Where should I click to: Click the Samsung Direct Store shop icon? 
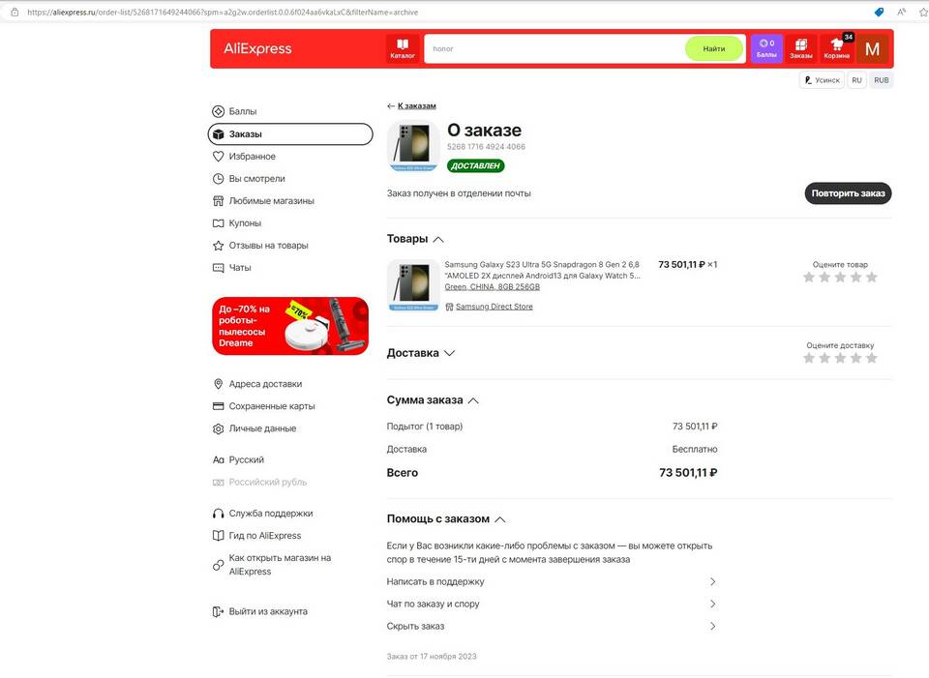(449, 307)
